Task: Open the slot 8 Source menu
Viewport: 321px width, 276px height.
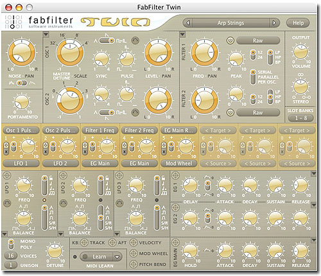Action: point(297,164)
